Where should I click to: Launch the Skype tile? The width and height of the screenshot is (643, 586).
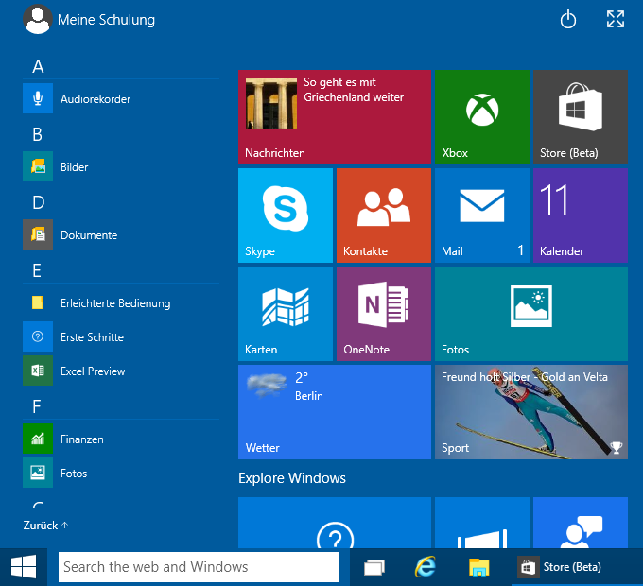[285, 215]
